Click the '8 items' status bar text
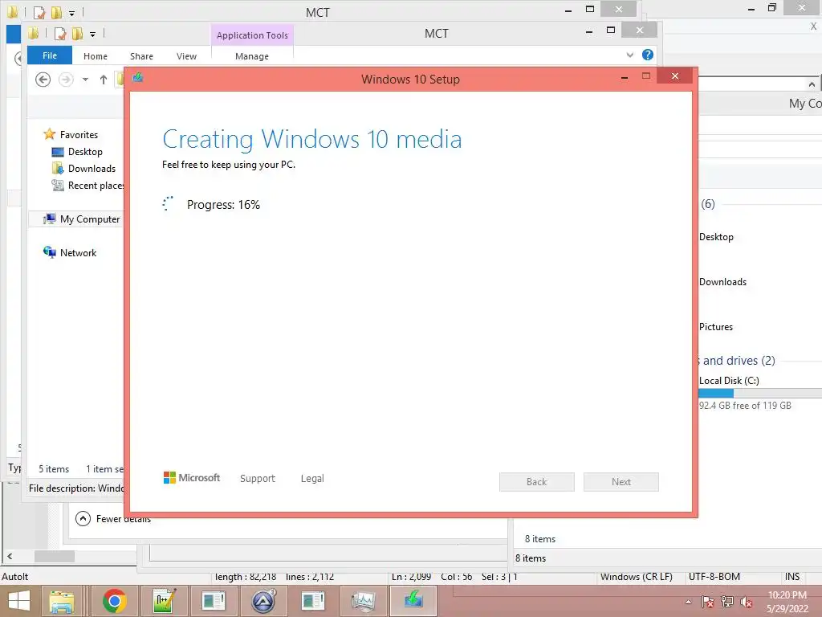The image size is (822, 617). coord(531,558)
